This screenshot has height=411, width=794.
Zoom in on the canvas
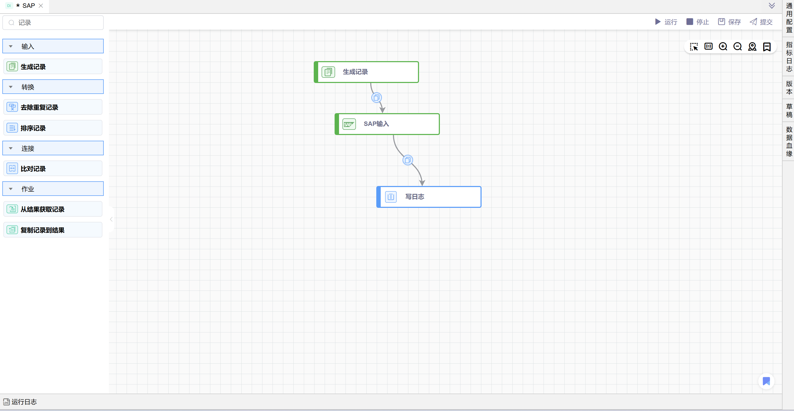pos(723,47)
